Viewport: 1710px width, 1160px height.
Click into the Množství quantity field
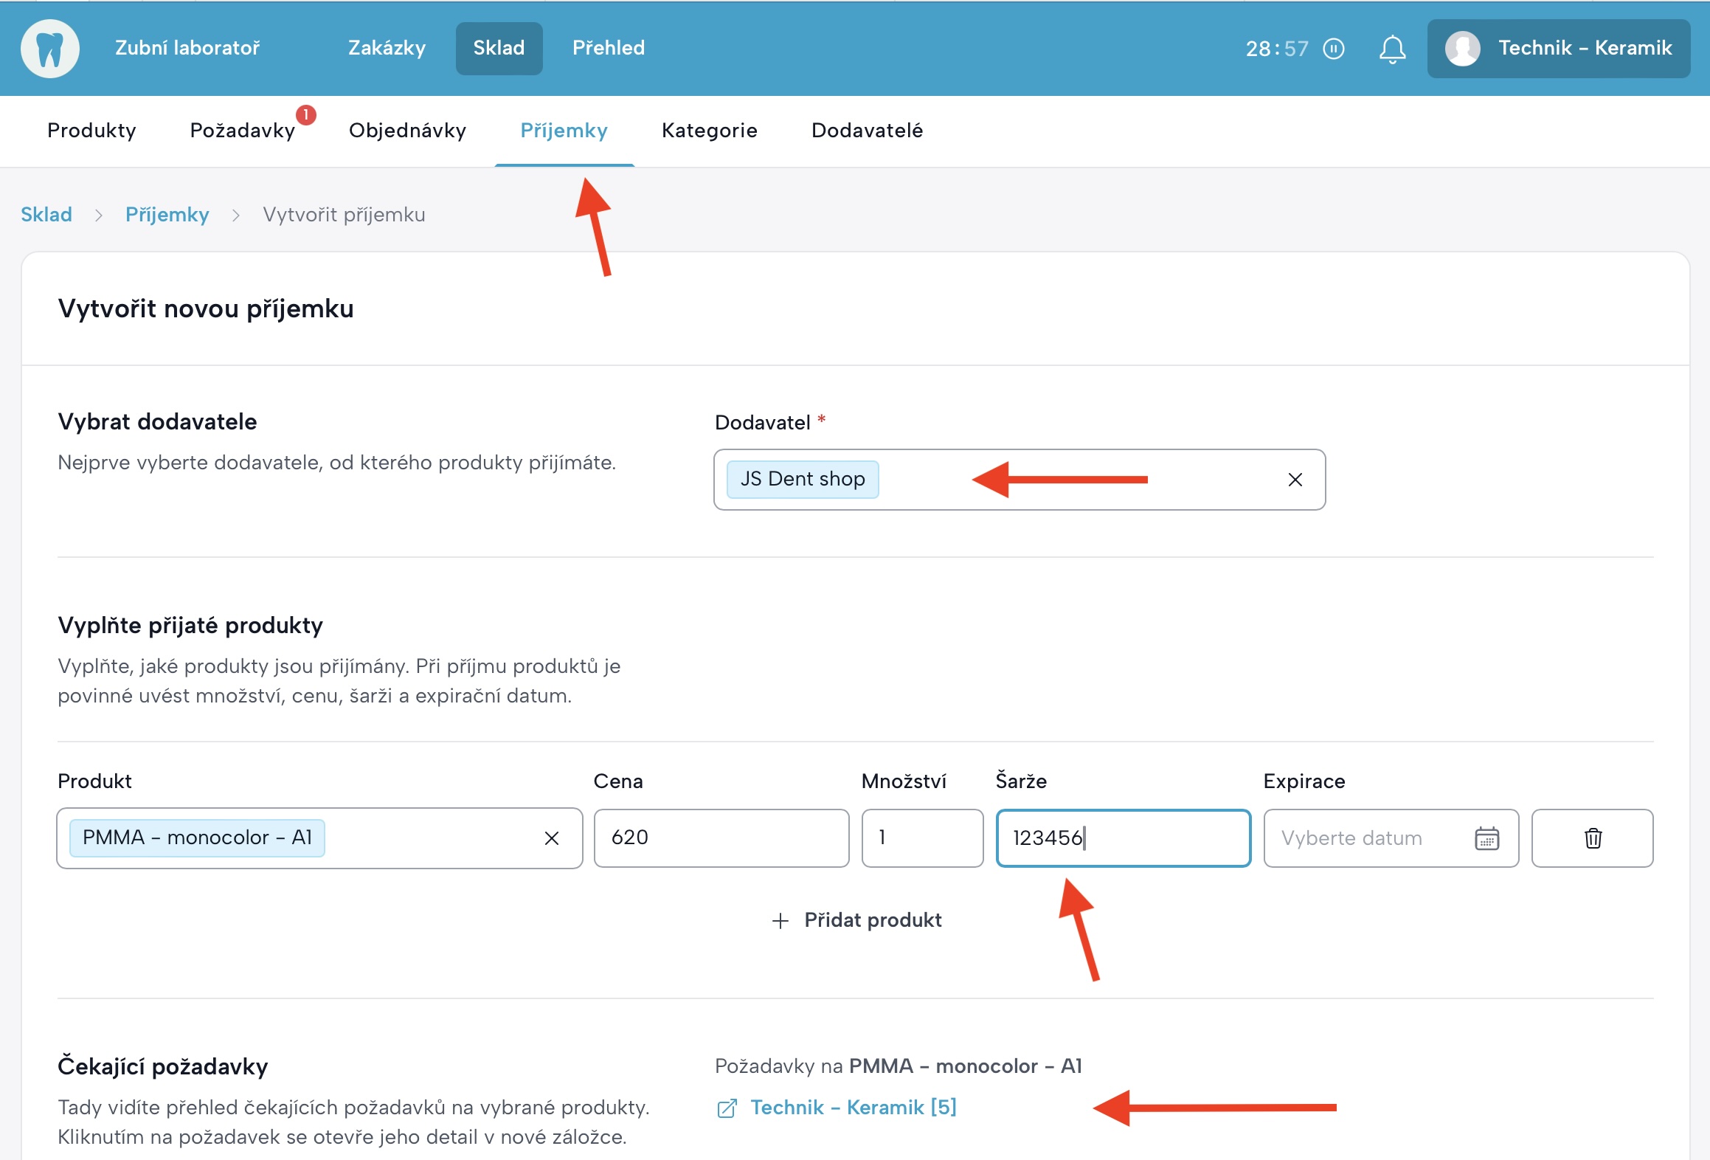click(921, 838)
